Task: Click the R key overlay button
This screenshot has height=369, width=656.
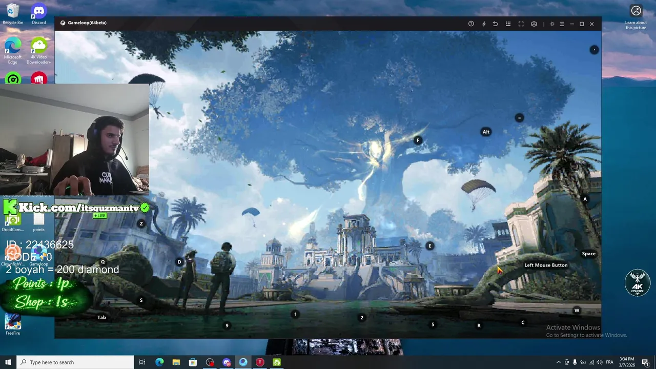Action: tap(479, 325)
